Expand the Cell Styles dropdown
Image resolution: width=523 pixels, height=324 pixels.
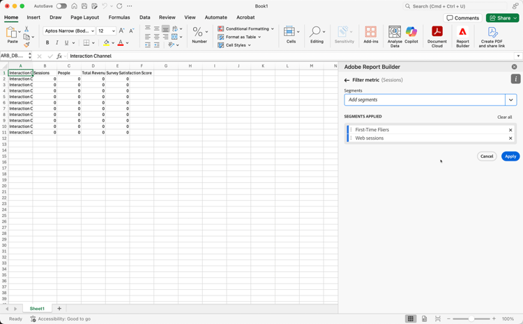point(249,45)
